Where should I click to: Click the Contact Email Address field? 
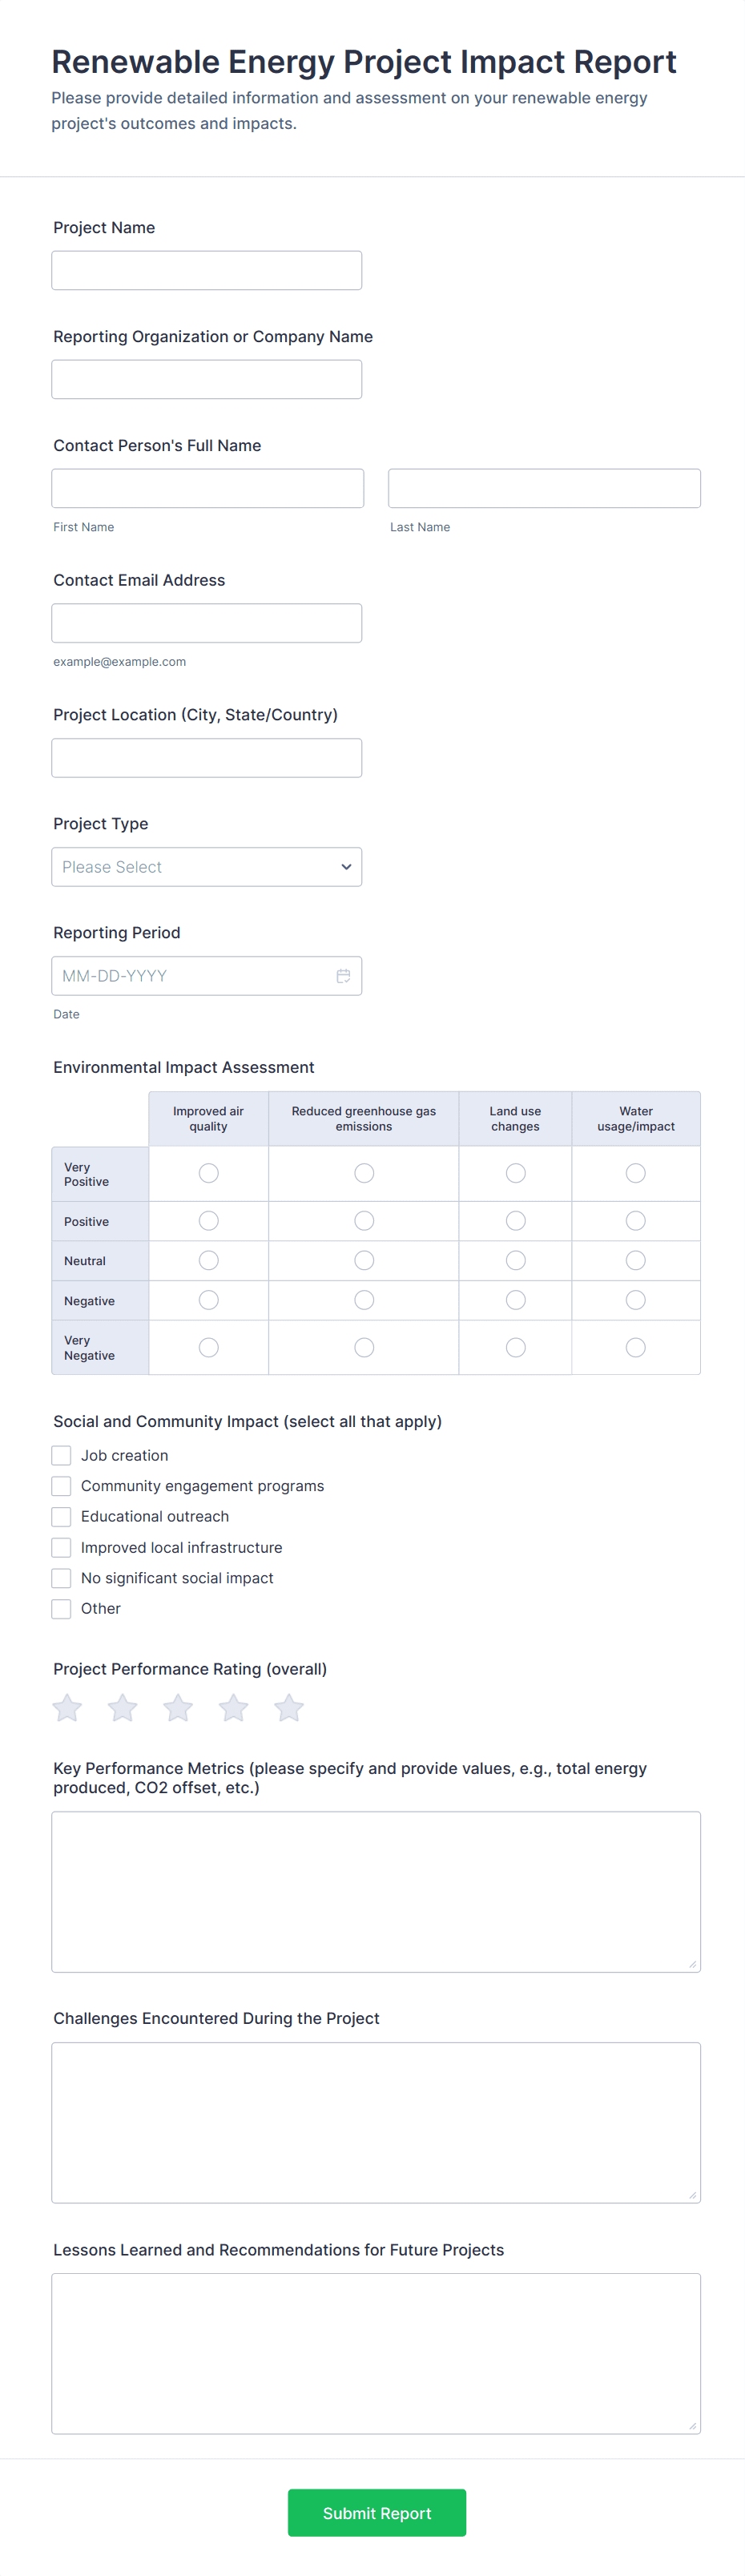click(x=207, y=623)
